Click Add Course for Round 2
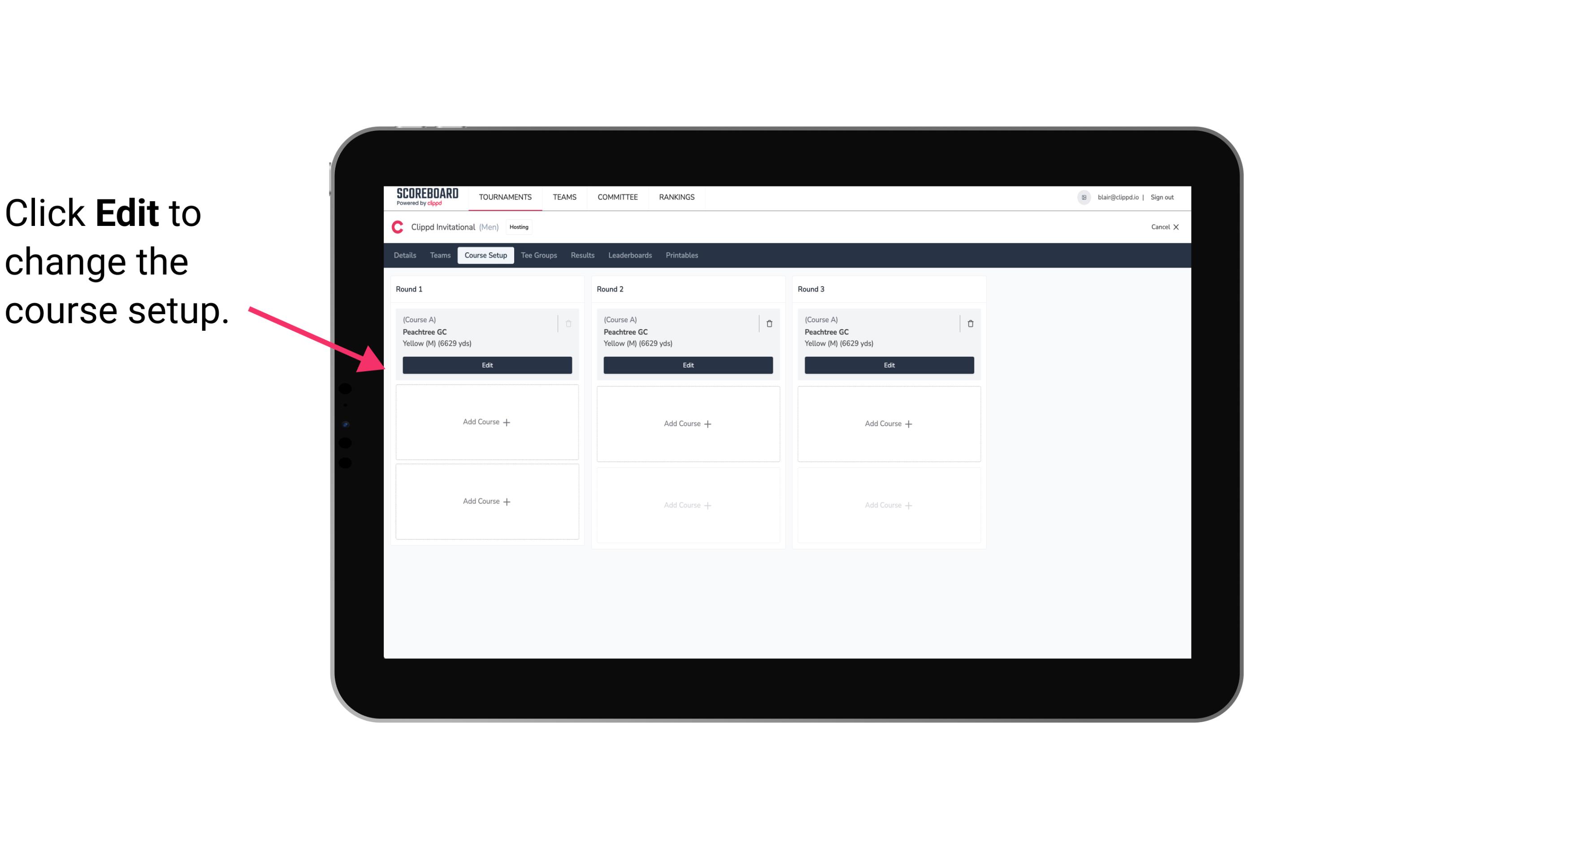The height and width of the screenshot is (844, 1569). pos(688,423)
